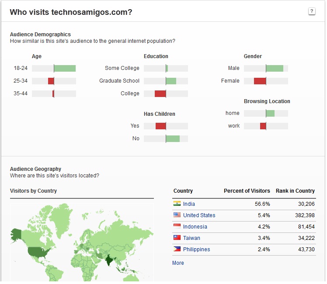Click the Age heading
Image resolution: width=327 pixels, height=284 pixels.
37,57
